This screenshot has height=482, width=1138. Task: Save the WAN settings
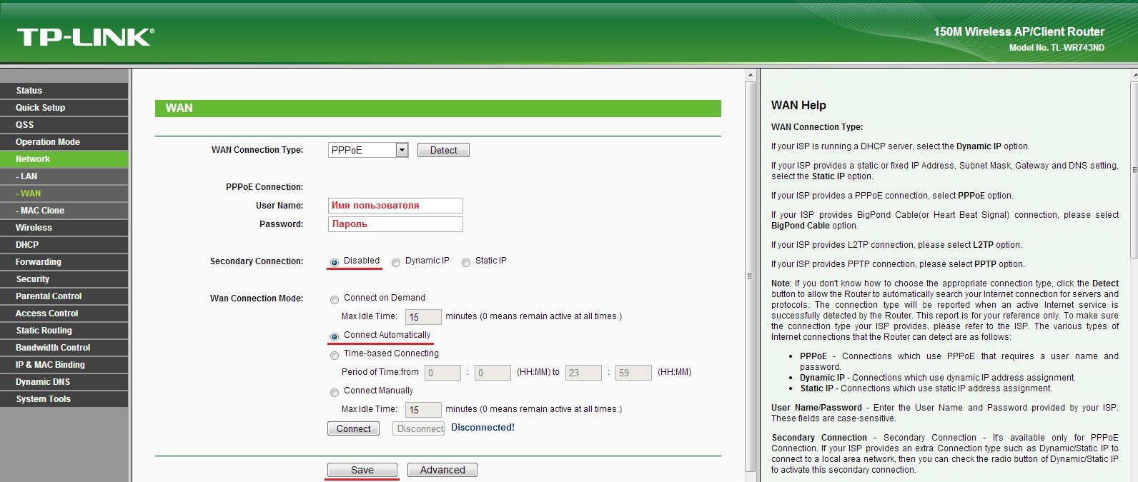362,470
